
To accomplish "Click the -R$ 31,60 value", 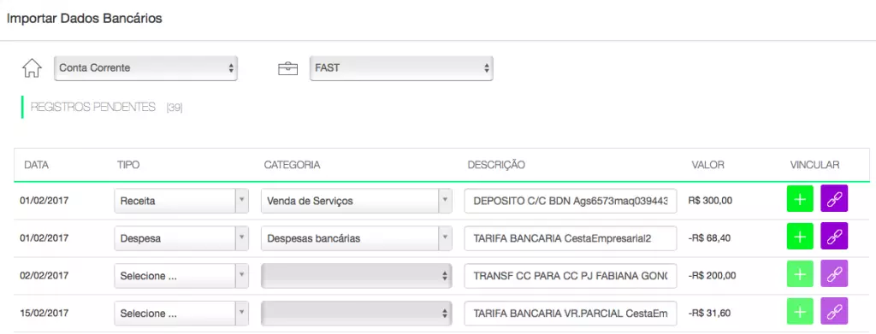I will (709, 313).
